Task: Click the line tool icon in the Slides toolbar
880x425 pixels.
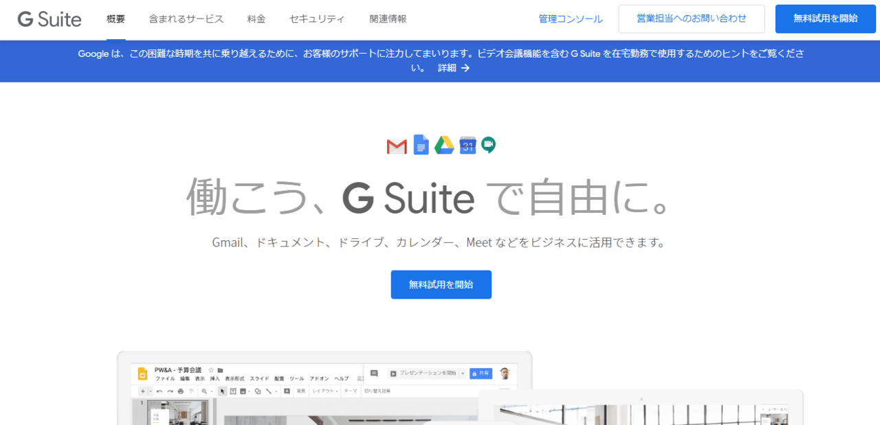Action: tap(269, 391)
